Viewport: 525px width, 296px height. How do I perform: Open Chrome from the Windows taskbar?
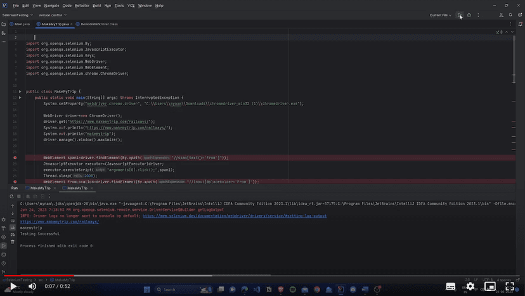(317, 290)
